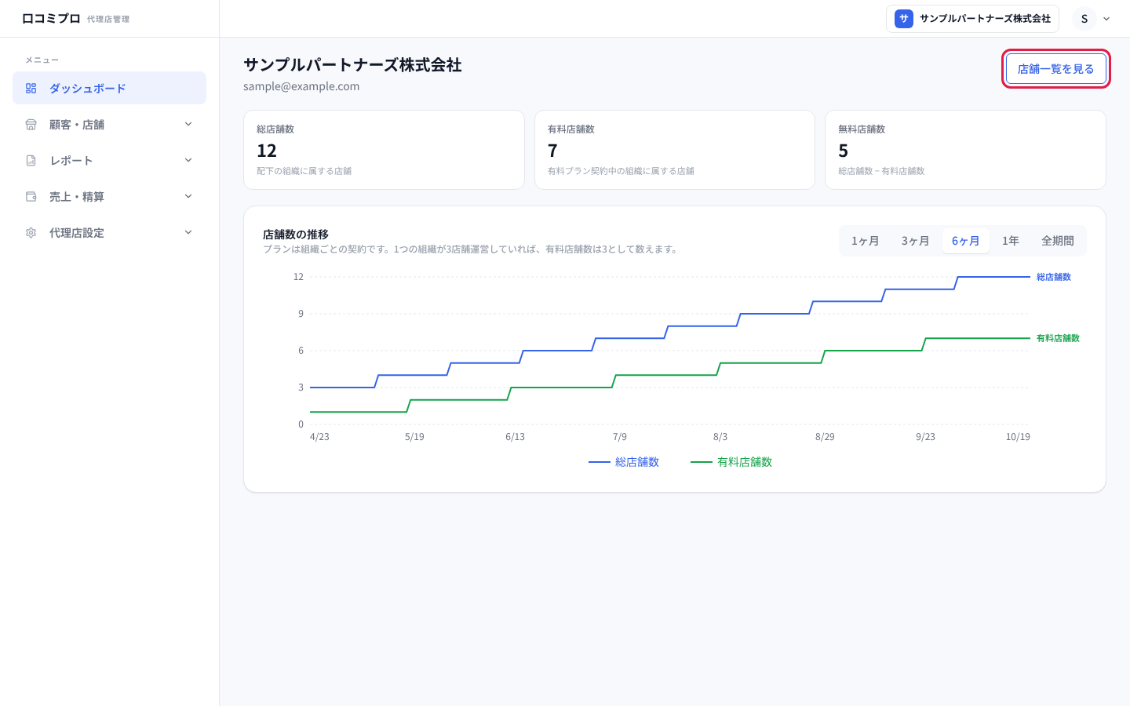Image resolution: width=1130 pixels, height=706 pixels.
Task: Click the 代理店管理 subtitle text
Action: tap(108, 20)
